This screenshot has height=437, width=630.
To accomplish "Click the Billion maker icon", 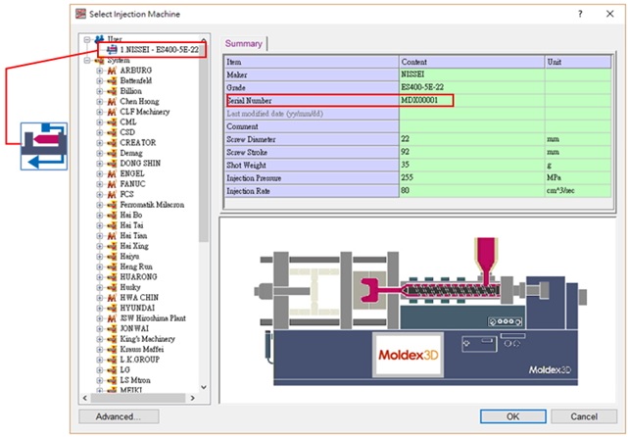I will (112, 91).
